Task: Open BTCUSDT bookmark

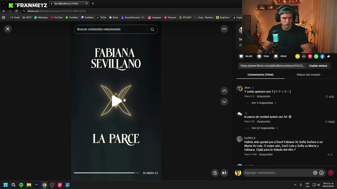Action: [185, 18]
